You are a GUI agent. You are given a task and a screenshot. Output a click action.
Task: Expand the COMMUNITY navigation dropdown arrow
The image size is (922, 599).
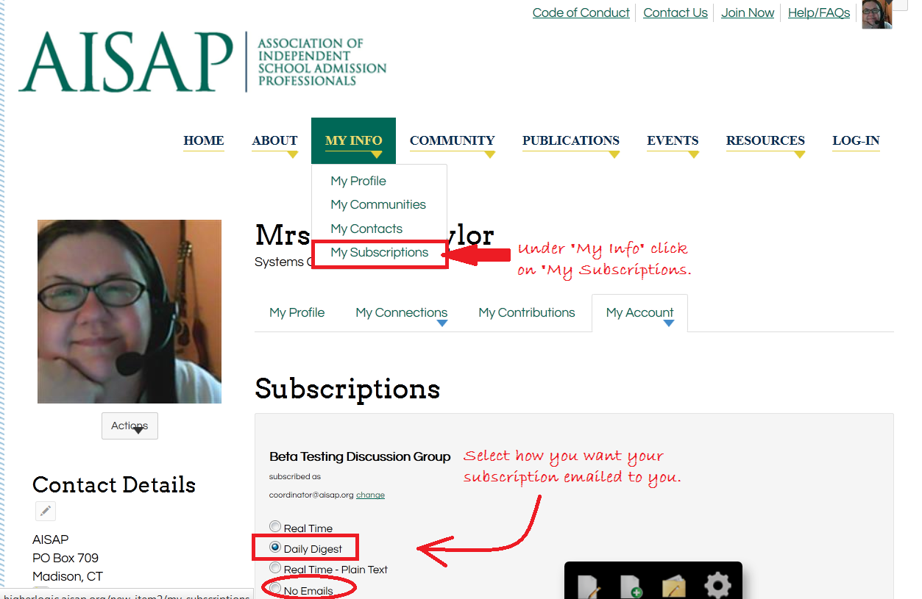point(489,154)
